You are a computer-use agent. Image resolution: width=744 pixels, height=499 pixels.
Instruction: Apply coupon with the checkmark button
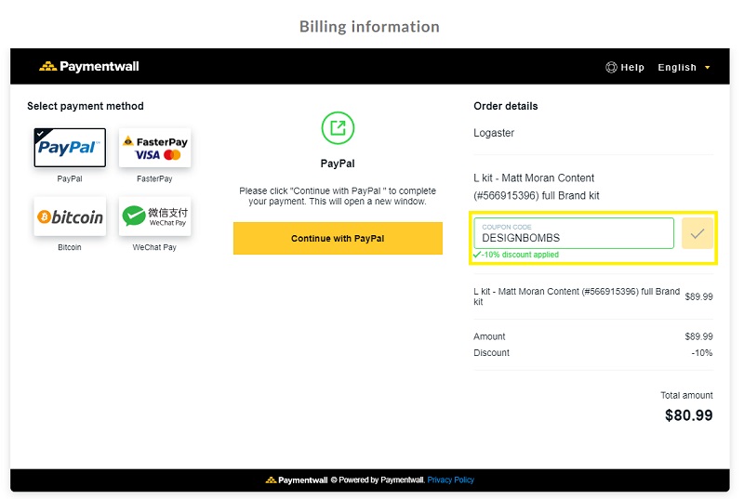click(x=697, y=233)
